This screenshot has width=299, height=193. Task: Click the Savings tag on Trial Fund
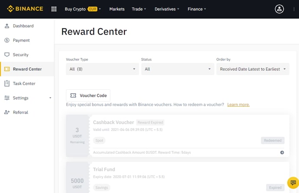pos(102,187)
